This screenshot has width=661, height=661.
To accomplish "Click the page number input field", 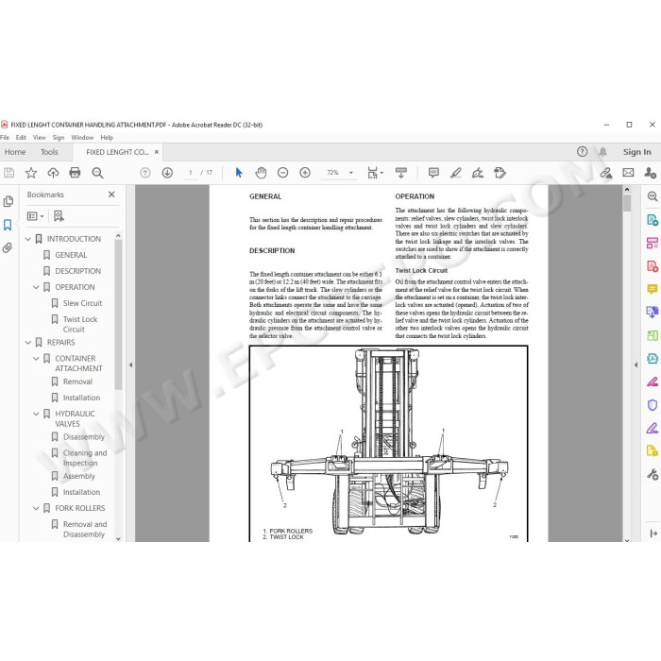I will click(x=191, y=173).
